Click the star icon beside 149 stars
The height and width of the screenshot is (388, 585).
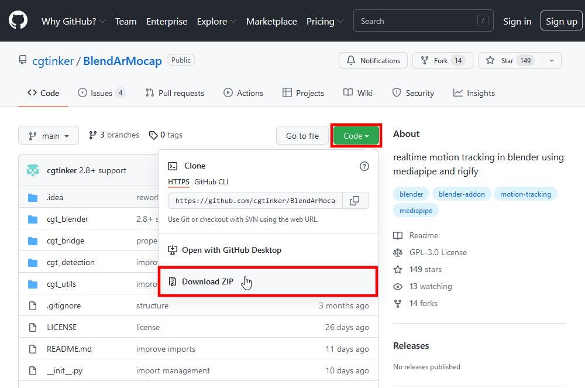point(398,269)
